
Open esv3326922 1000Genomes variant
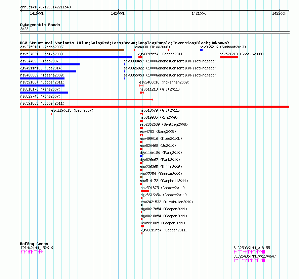click(170, 68)
